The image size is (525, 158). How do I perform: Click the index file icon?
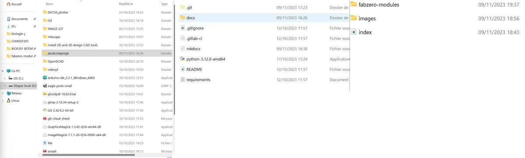click(353, 32)
